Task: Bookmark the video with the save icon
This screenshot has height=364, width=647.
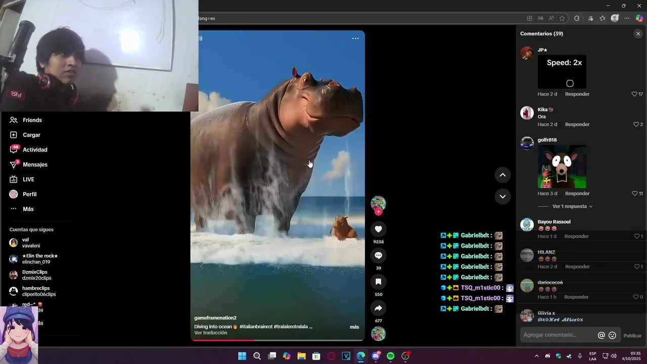Action: click(378, 282)
